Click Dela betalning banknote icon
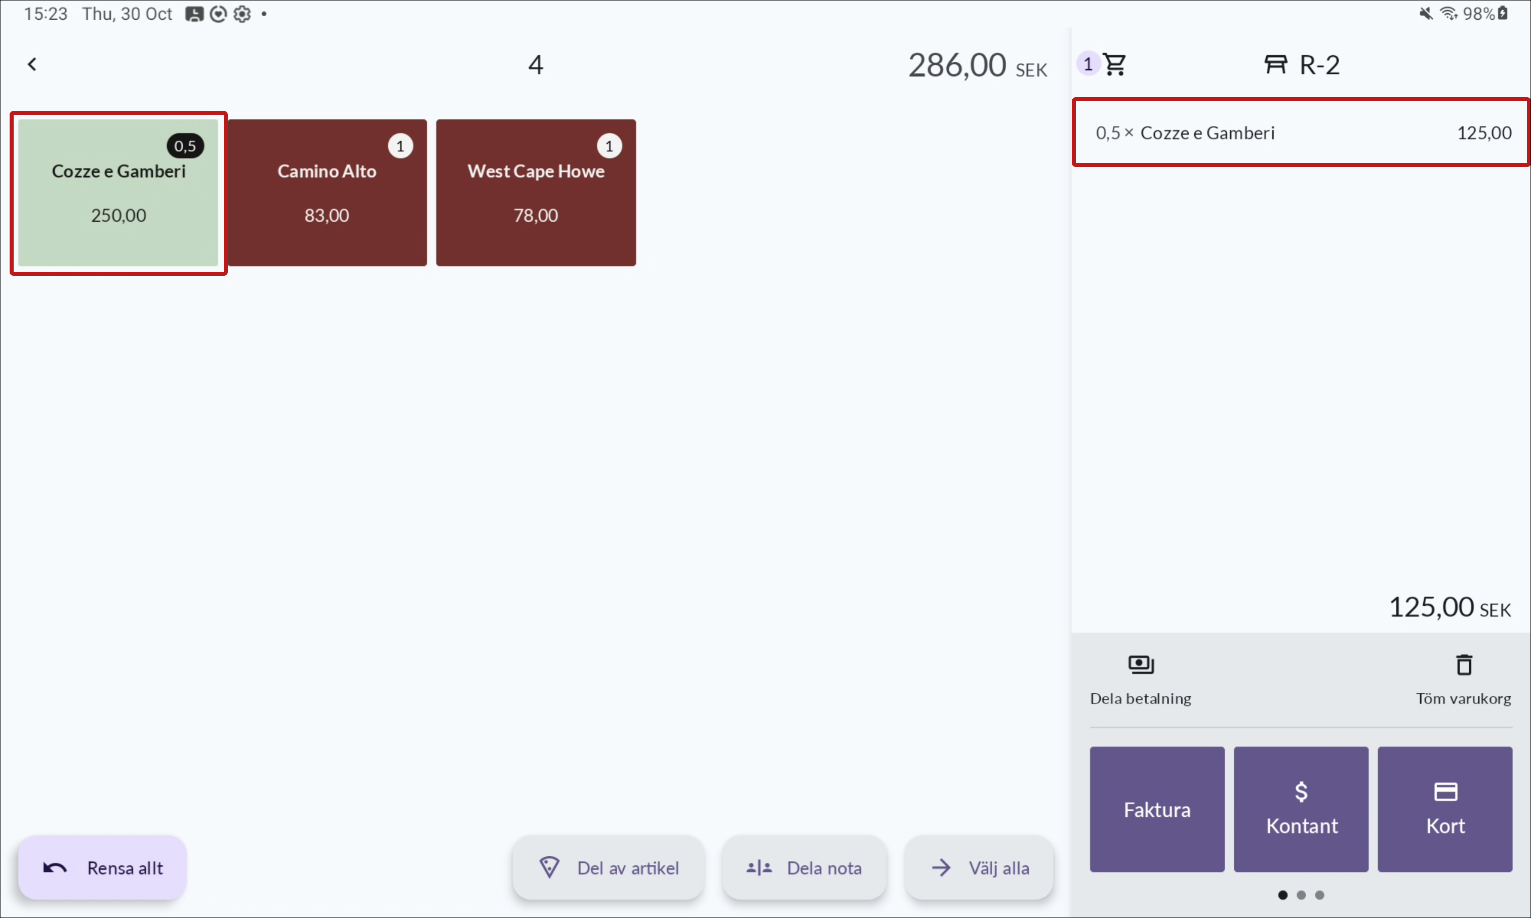 tap(1141, 665)
